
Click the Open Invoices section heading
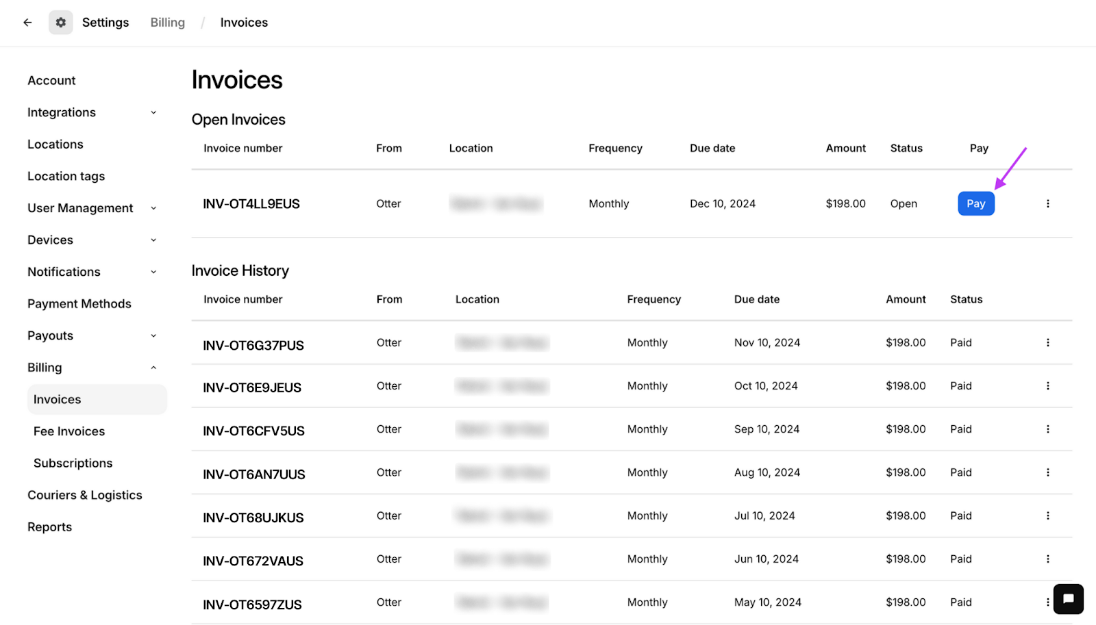point(238,120)
